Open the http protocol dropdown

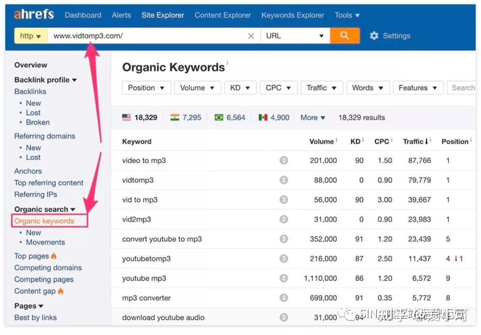[31, 36]
